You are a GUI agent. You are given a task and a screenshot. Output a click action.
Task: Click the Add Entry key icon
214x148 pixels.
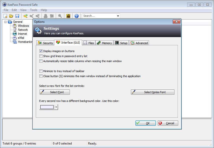click(x=25, y=16)
